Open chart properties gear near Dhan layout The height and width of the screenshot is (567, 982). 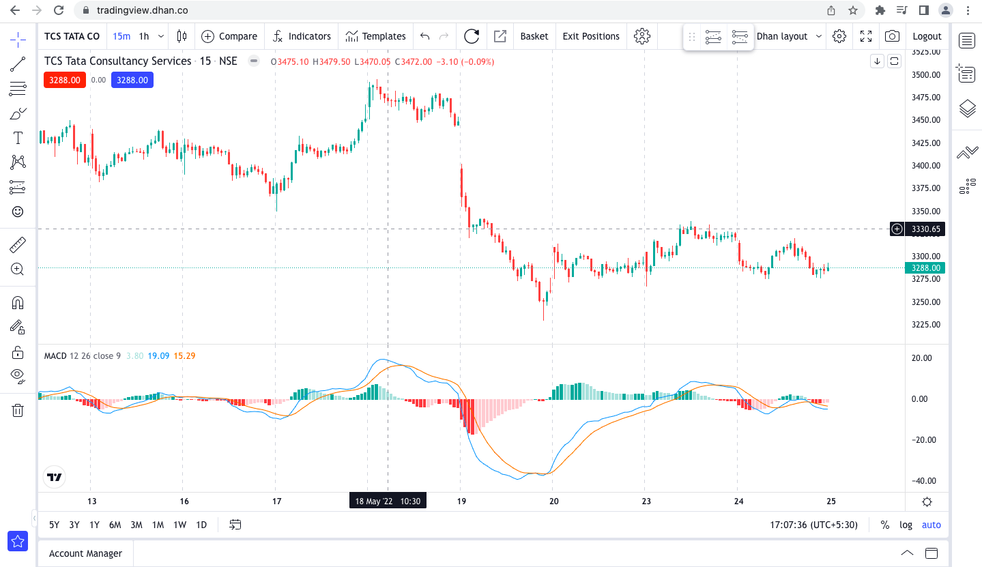[840, 36]
